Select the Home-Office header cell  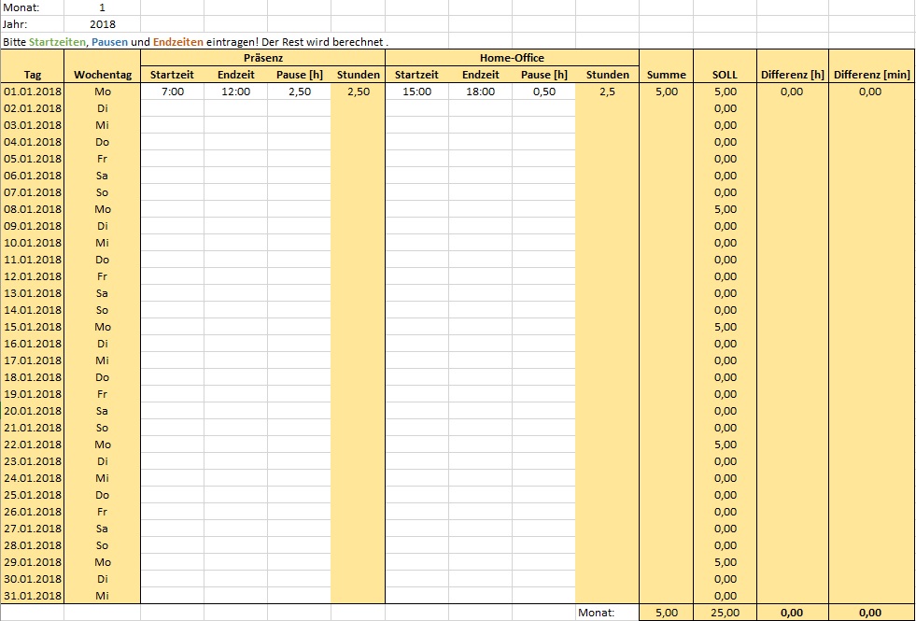tap(511, 58)
